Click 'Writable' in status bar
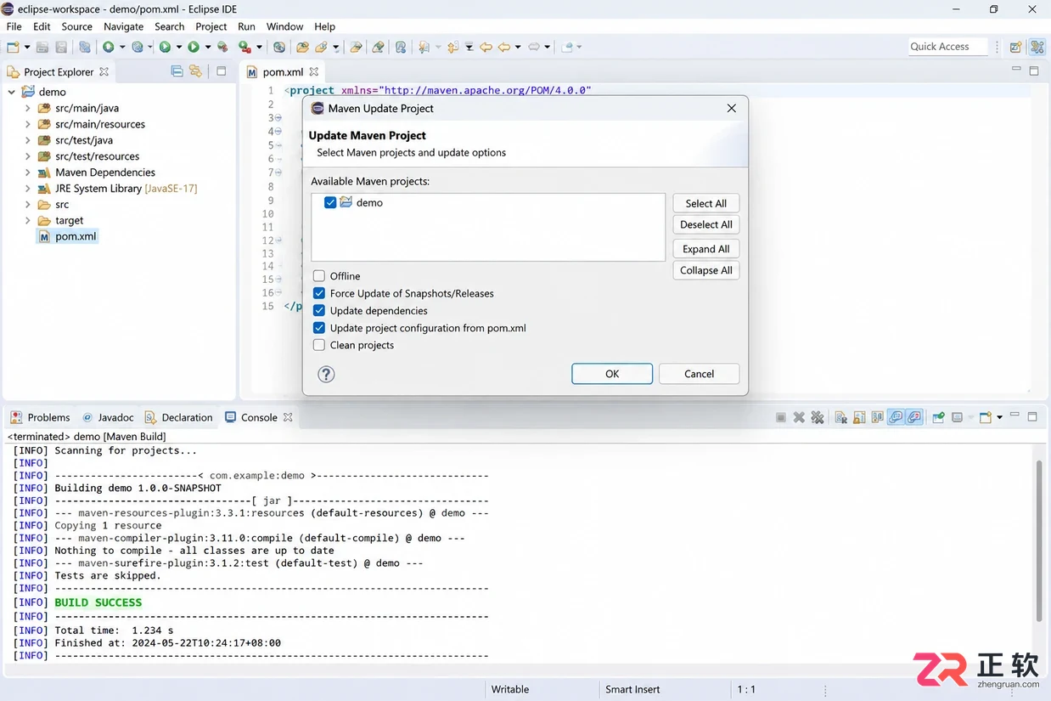This screenshot has height=701, width=1051. point(510,689)
